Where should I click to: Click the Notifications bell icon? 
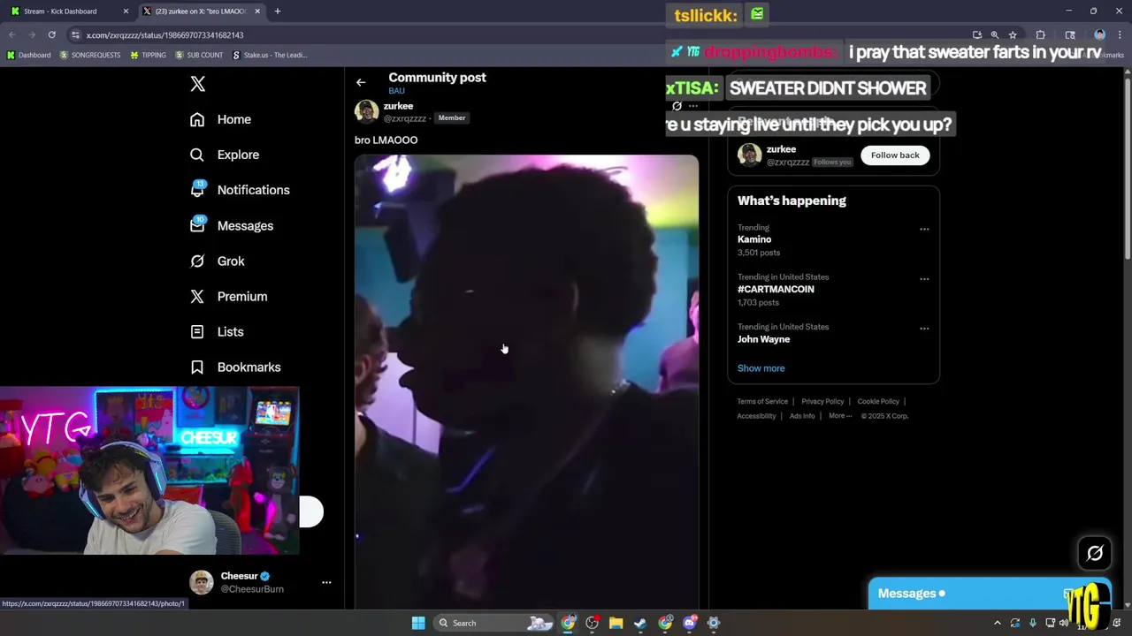pyautogui.click(x=197, y=190)
